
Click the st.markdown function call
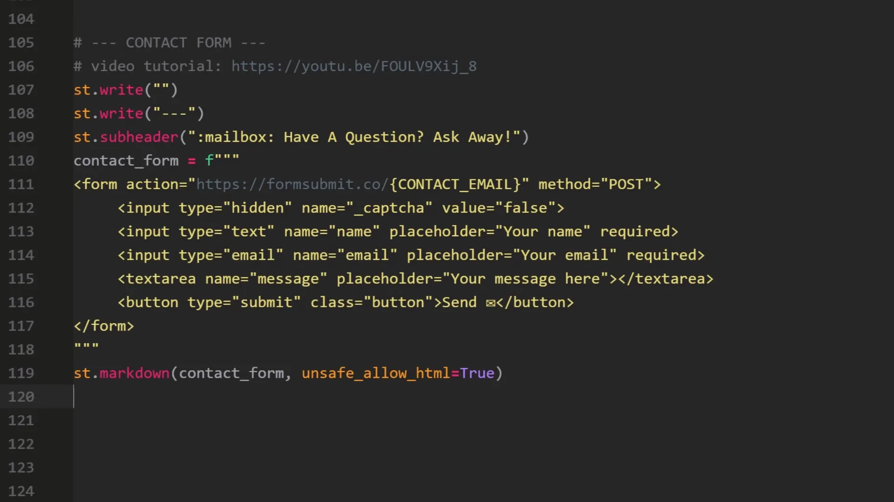[x=134, y=373]
